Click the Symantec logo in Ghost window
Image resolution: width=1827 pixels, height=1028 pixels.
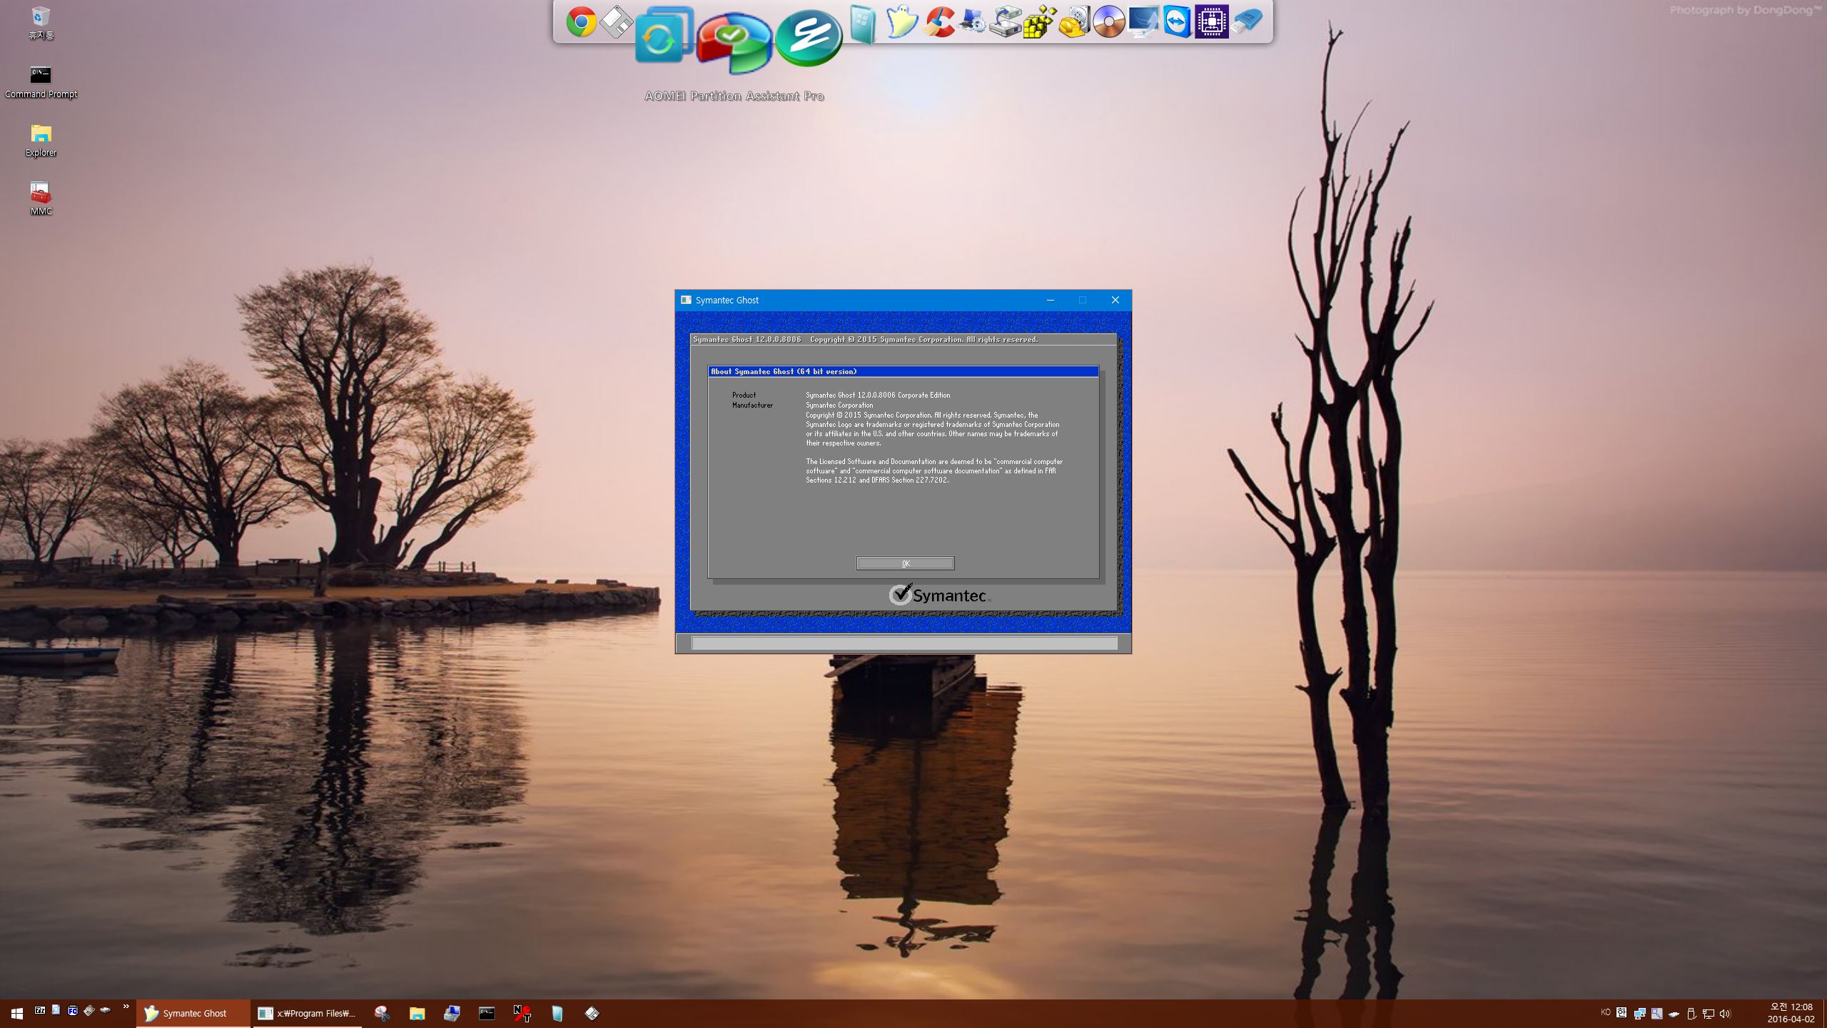tap(939, 595)
